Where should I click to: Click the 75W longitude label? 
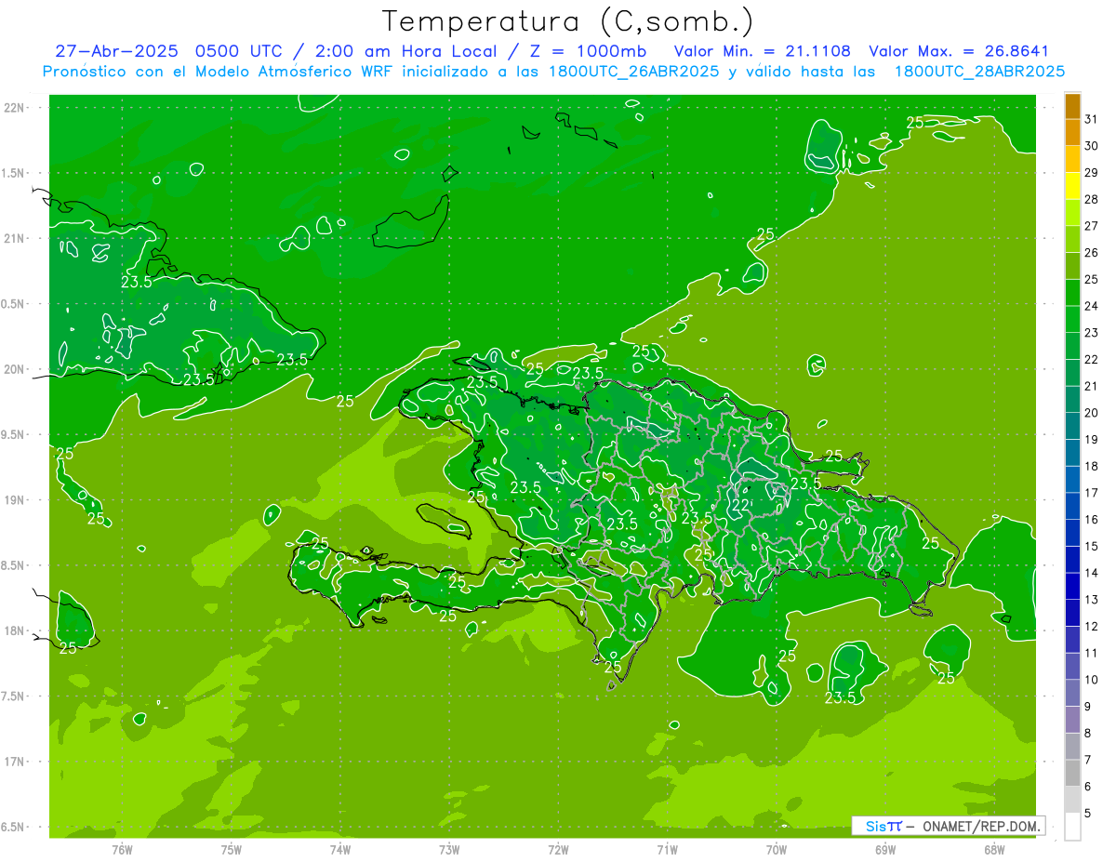point(232,849)
